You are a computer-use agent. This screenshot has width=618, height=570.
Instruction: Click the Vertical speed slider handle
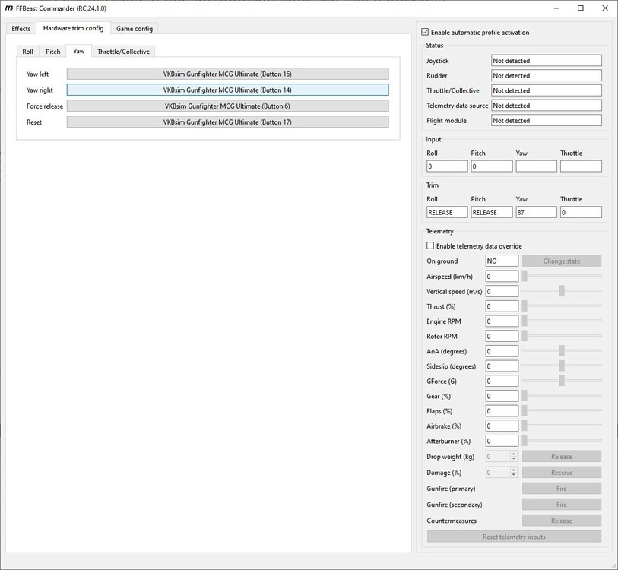click(562, 291)
